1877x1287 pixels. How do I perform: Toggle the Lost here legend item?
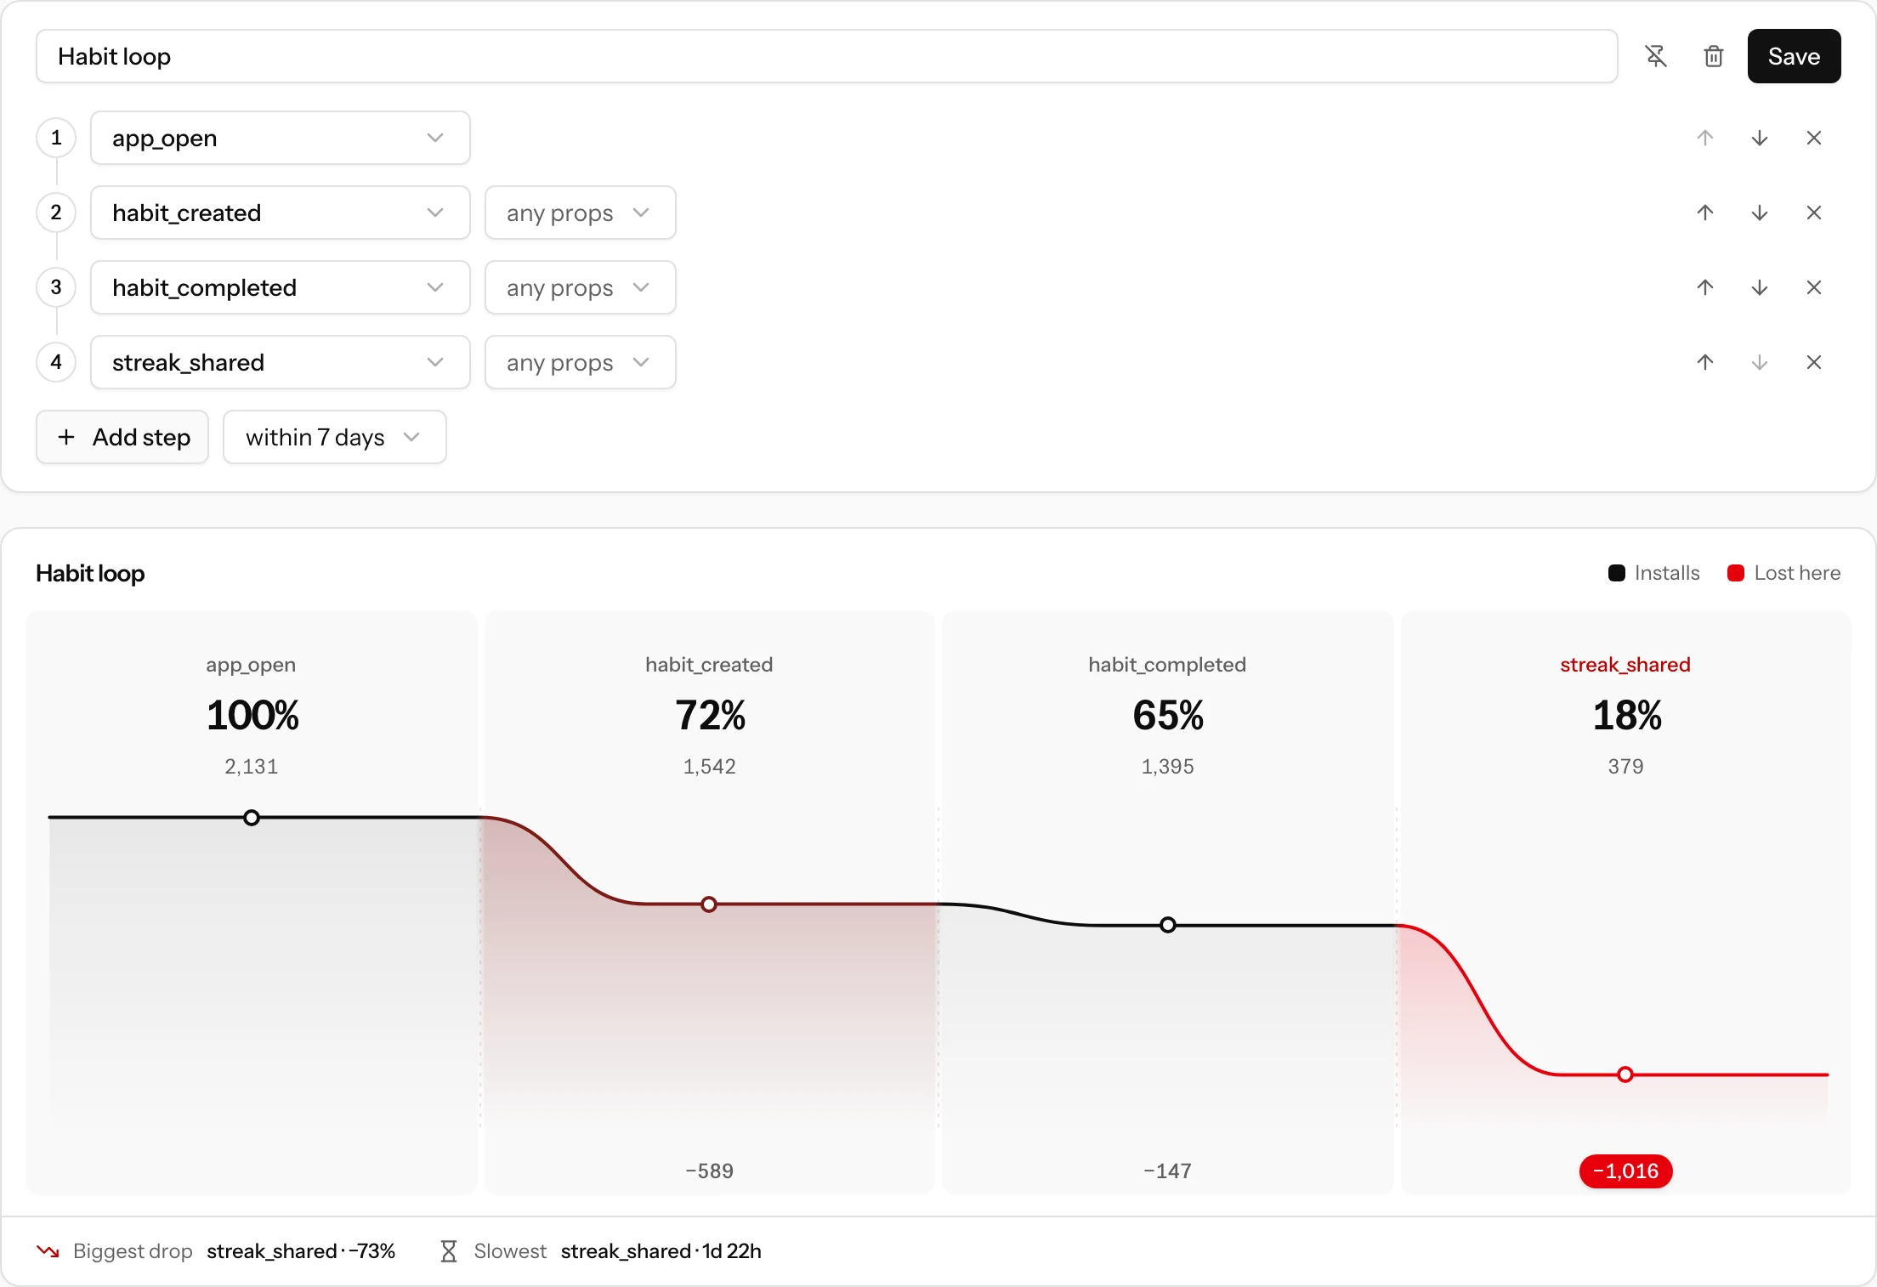click(1783, 573)
